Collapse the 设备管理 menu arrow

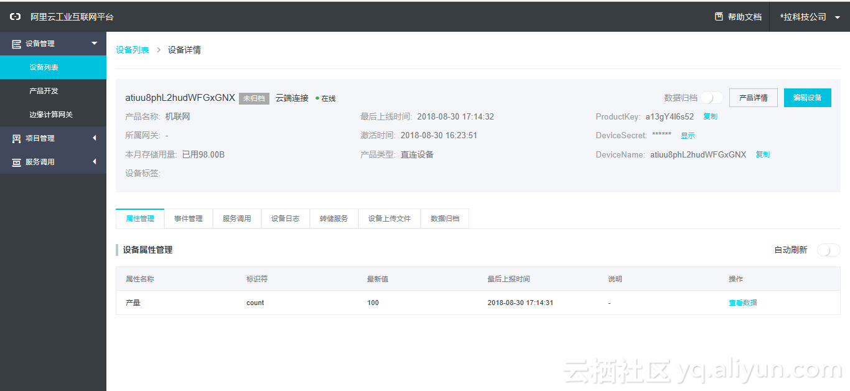pos(95,43)
